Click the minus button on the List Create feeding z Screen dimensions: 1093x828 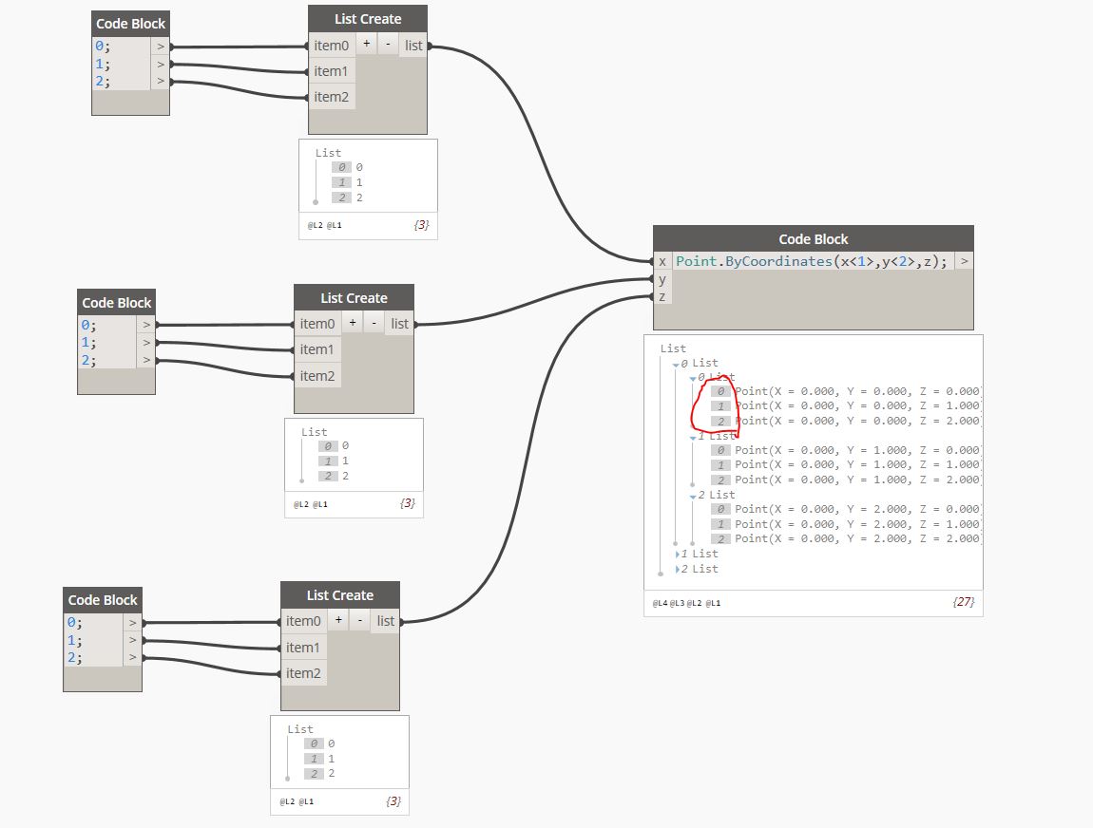click(359, 620)
